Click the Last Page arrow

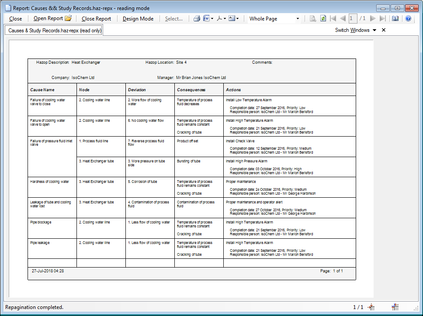(x=383, y=19)
